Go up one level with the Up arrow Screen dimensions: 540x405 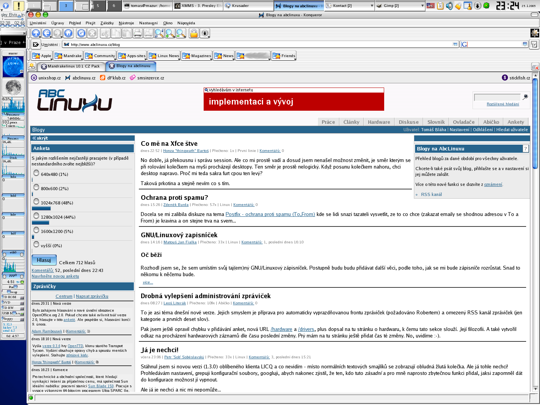pyautogui.click(x=36, y=34)
